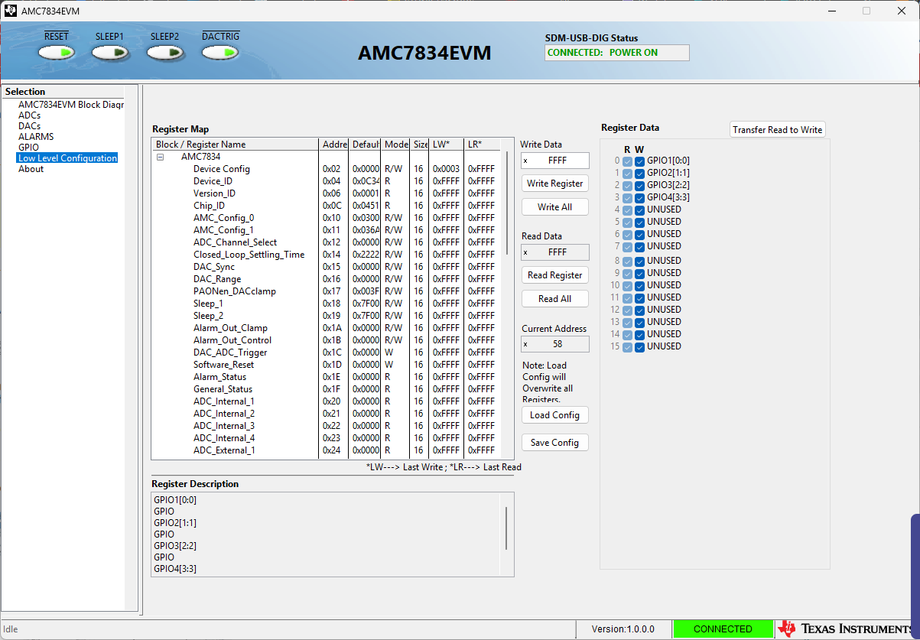Click the Write Data hex input field
The height and width of the screenshot is (640, 920).
tap(555, 161)
